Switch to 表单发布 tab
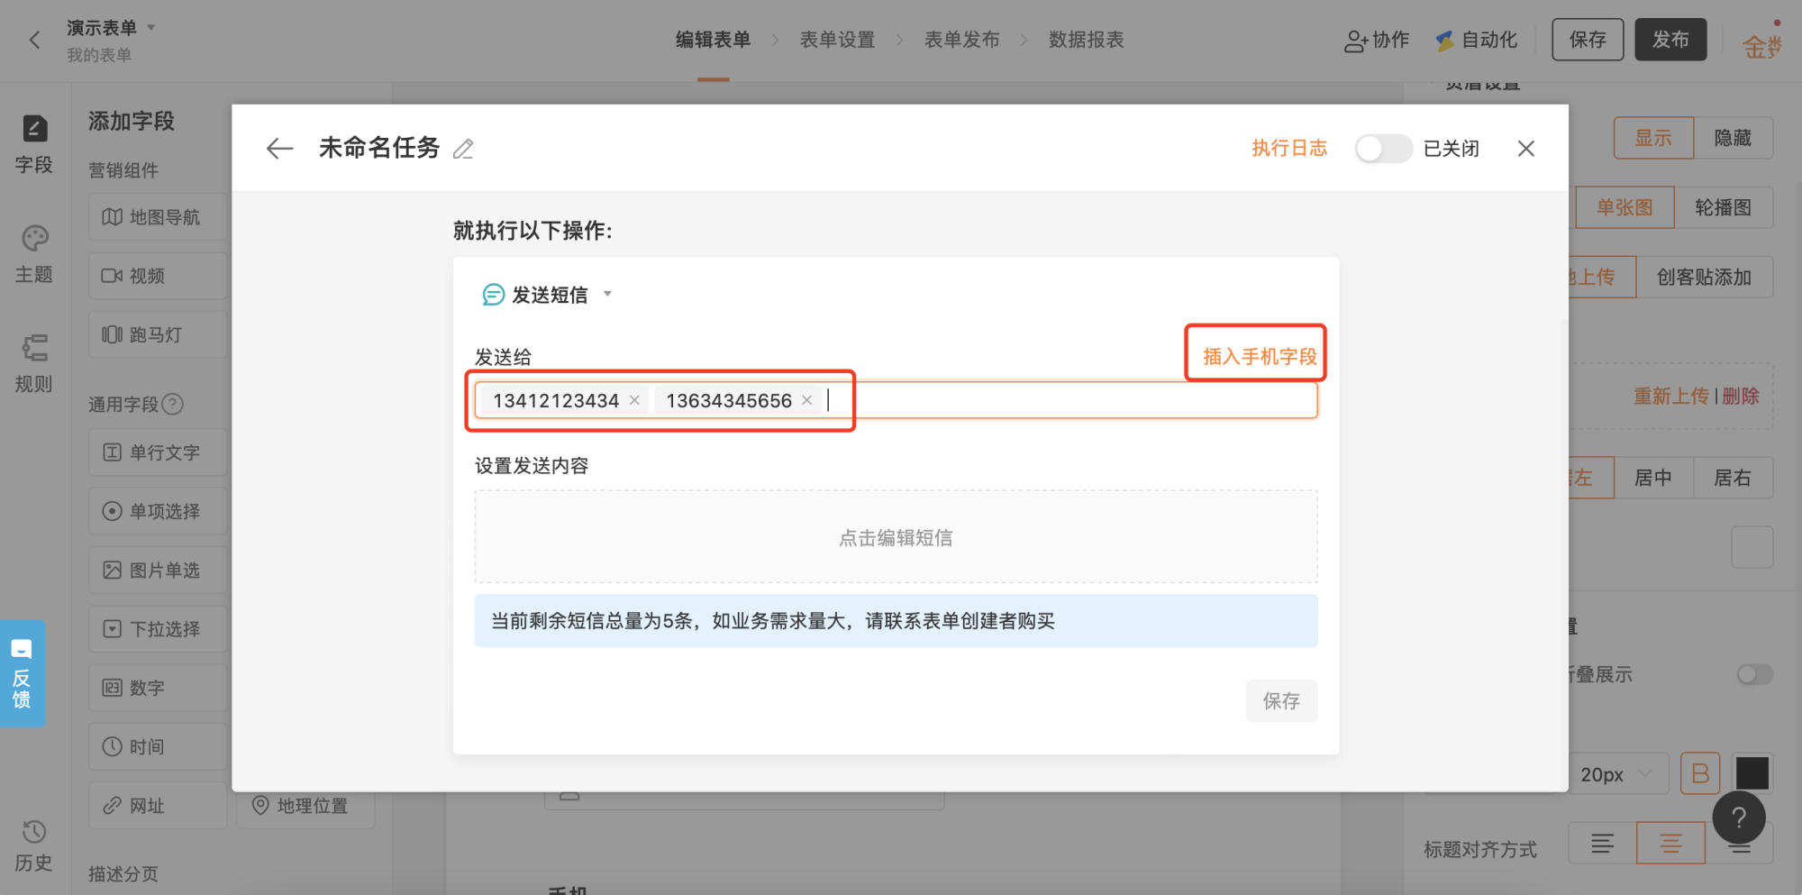1802x895 pixels. pos(961,40)
